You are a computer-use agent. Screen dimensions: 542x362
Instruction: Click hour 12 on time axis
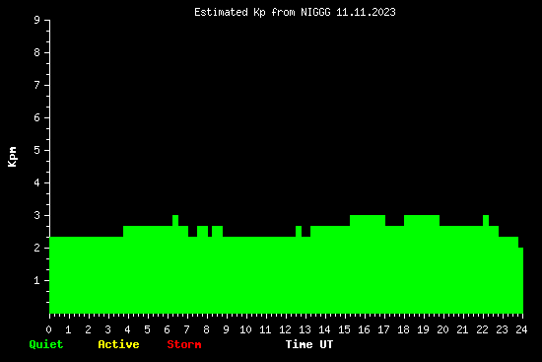coord(285,329)
